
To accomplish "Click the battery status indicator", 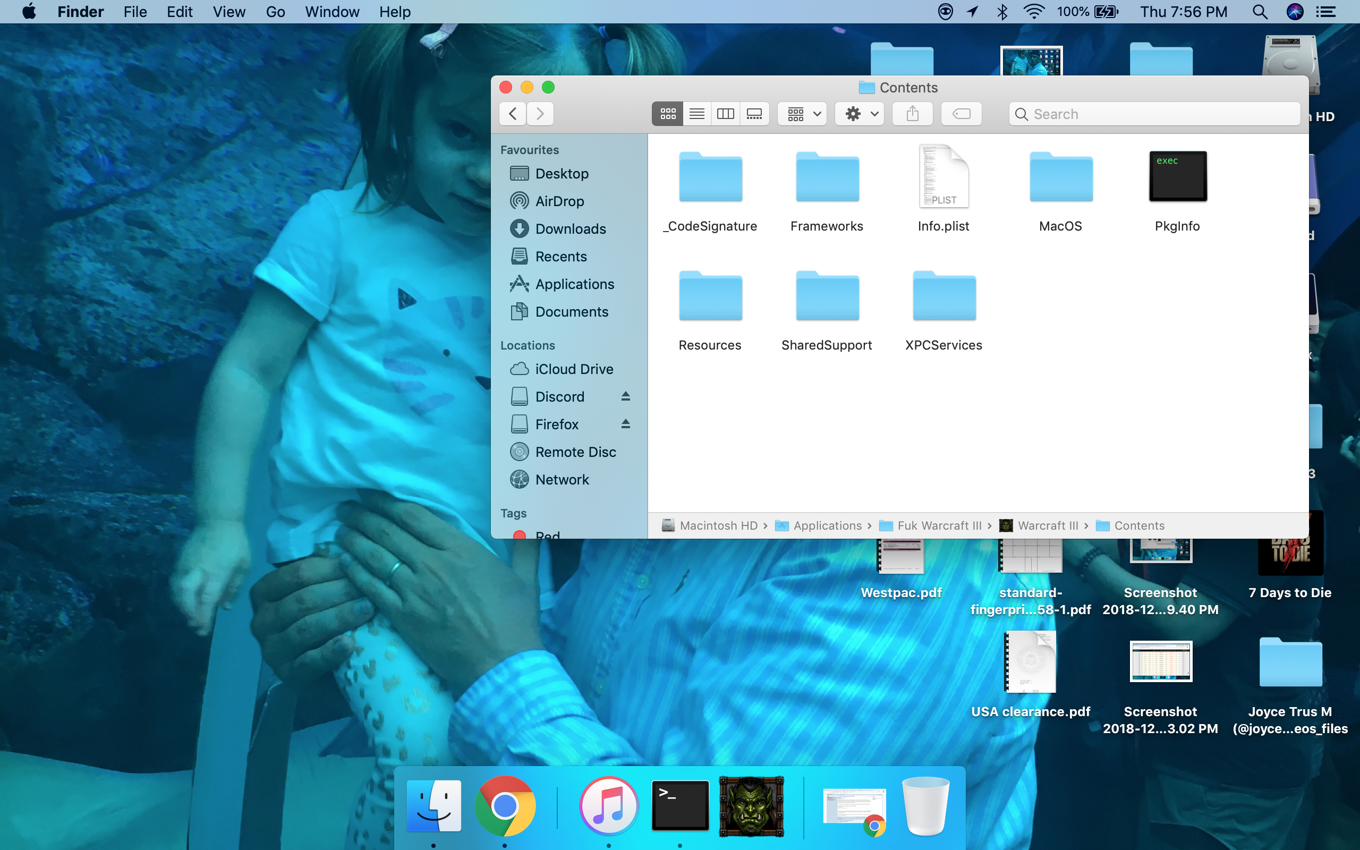I will [1087, 12].
